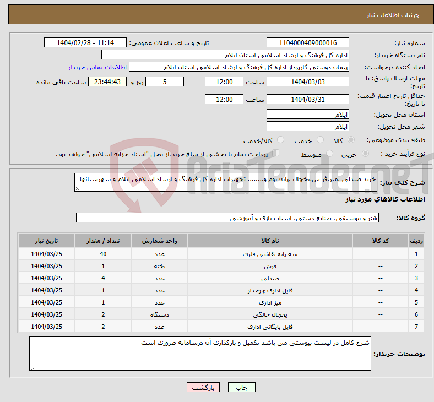Select the میز اداری item cell
The image size is (434, 402).
(x=270, y=303)
